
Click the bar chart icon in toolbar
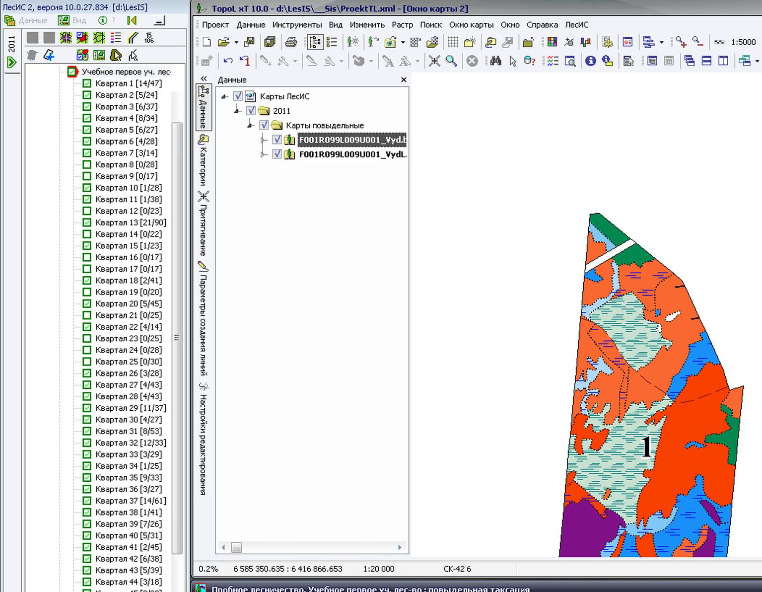click(586, 43)
